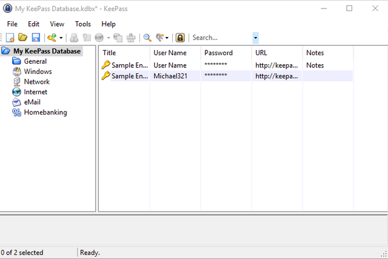The height and width of the screenshot is (259, 388).
Task: Click the '0 of 2 selected' status text
Action: (x=22, y=252)
